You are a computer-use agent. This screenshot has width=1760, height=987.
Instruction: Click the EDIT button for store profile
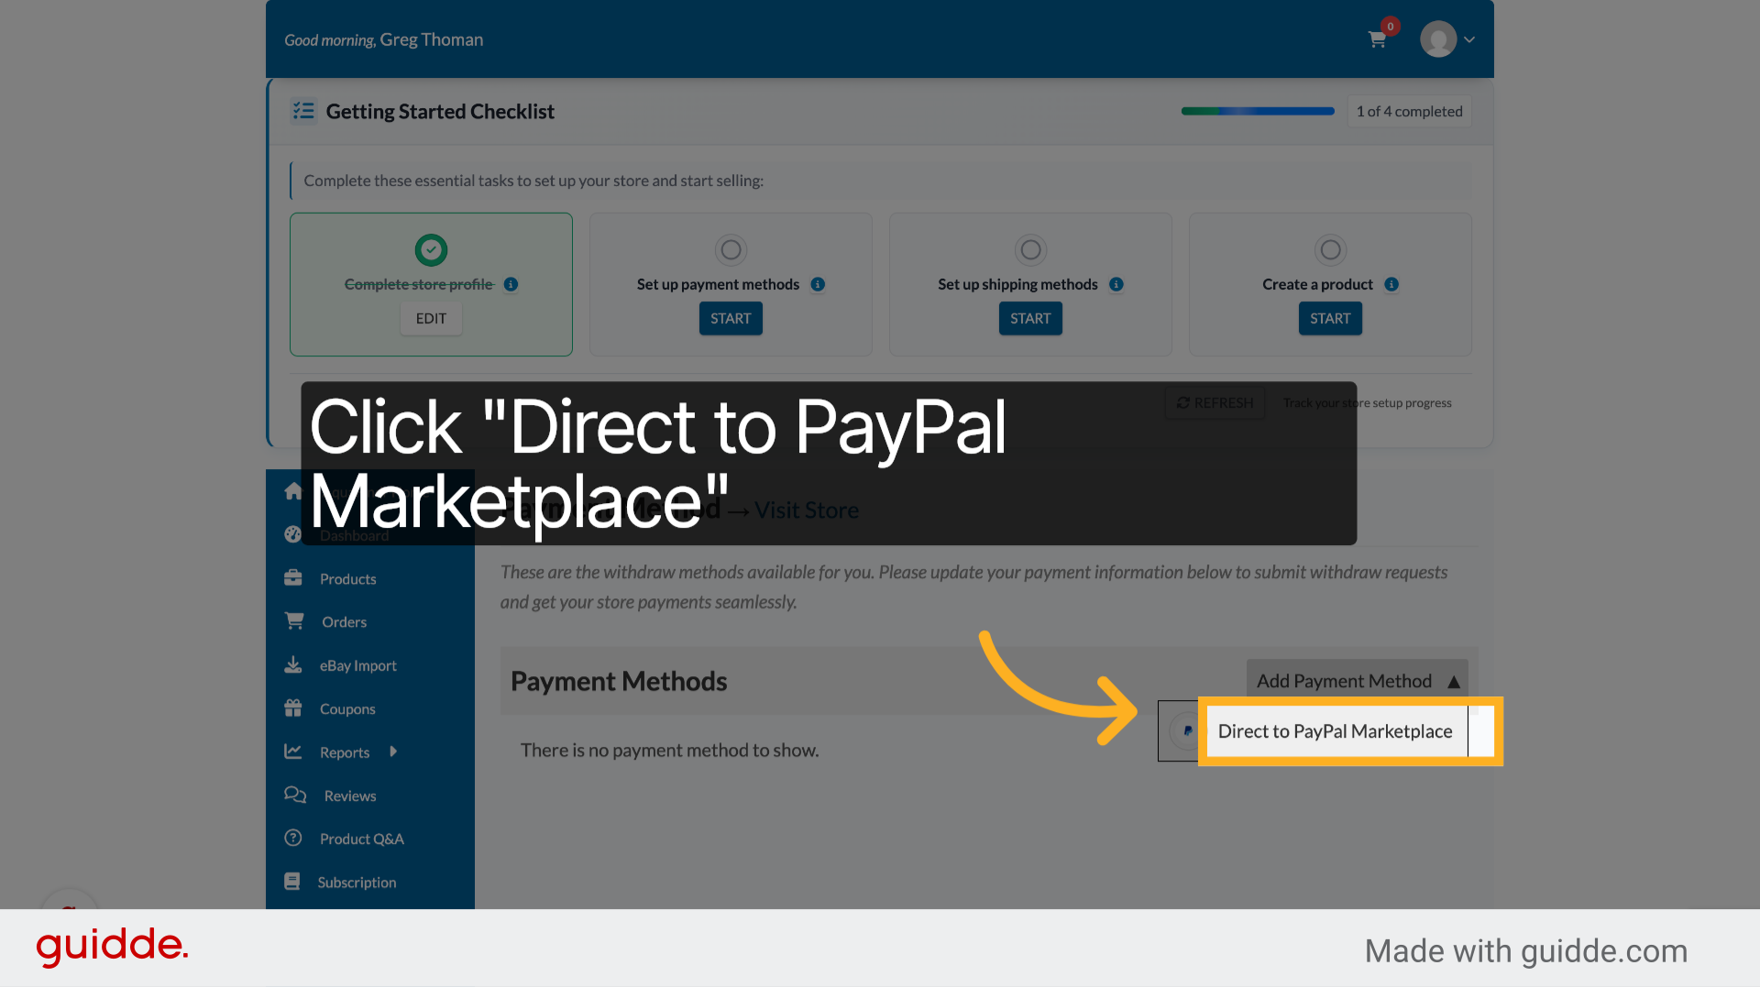click(431, 318)
